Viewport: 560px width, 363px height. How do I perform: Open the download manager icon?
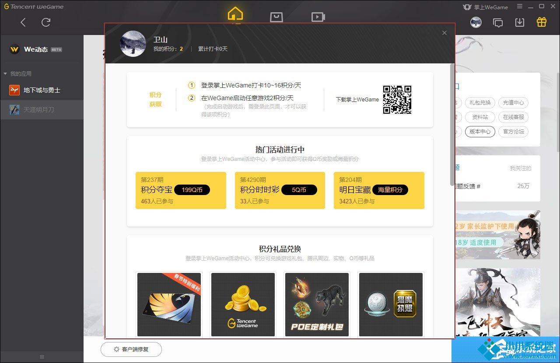tap(520, 22)
